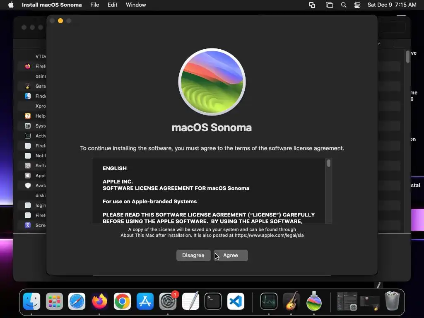Viewport: 424px width, 318px height.
Task: Select the Xpro row in background window
Action: pos(32,106)
